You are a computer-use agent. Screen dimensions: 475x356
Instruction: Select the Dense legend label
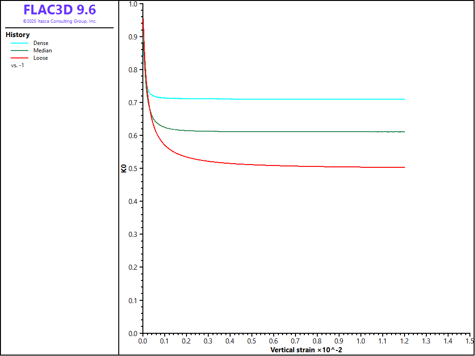pos(41,43)
